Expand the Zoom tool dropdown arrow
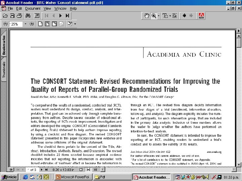The image size is (242, 181). coord(159,16)
